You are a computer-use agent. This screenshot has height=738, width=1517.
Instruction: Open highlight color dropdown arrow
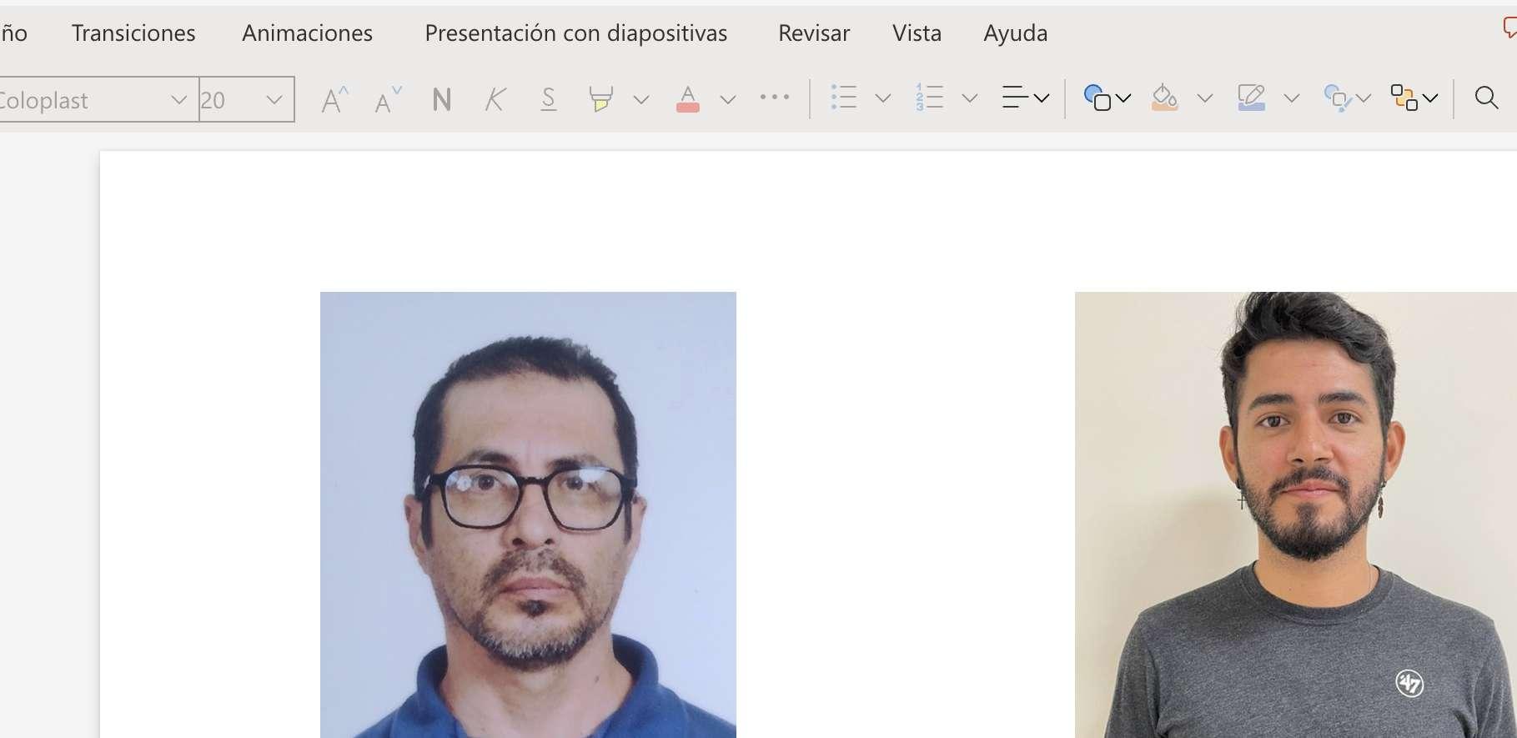641,100
